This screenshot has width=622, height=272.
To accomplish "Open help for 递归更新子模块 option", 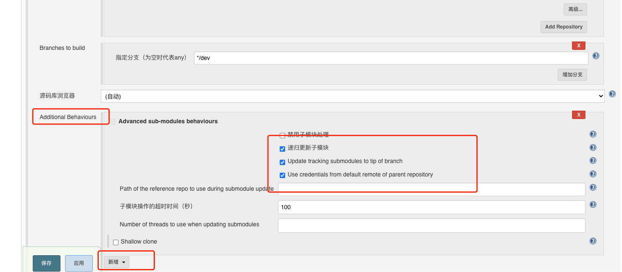I will pyautogui.click(x=593, y=148).
